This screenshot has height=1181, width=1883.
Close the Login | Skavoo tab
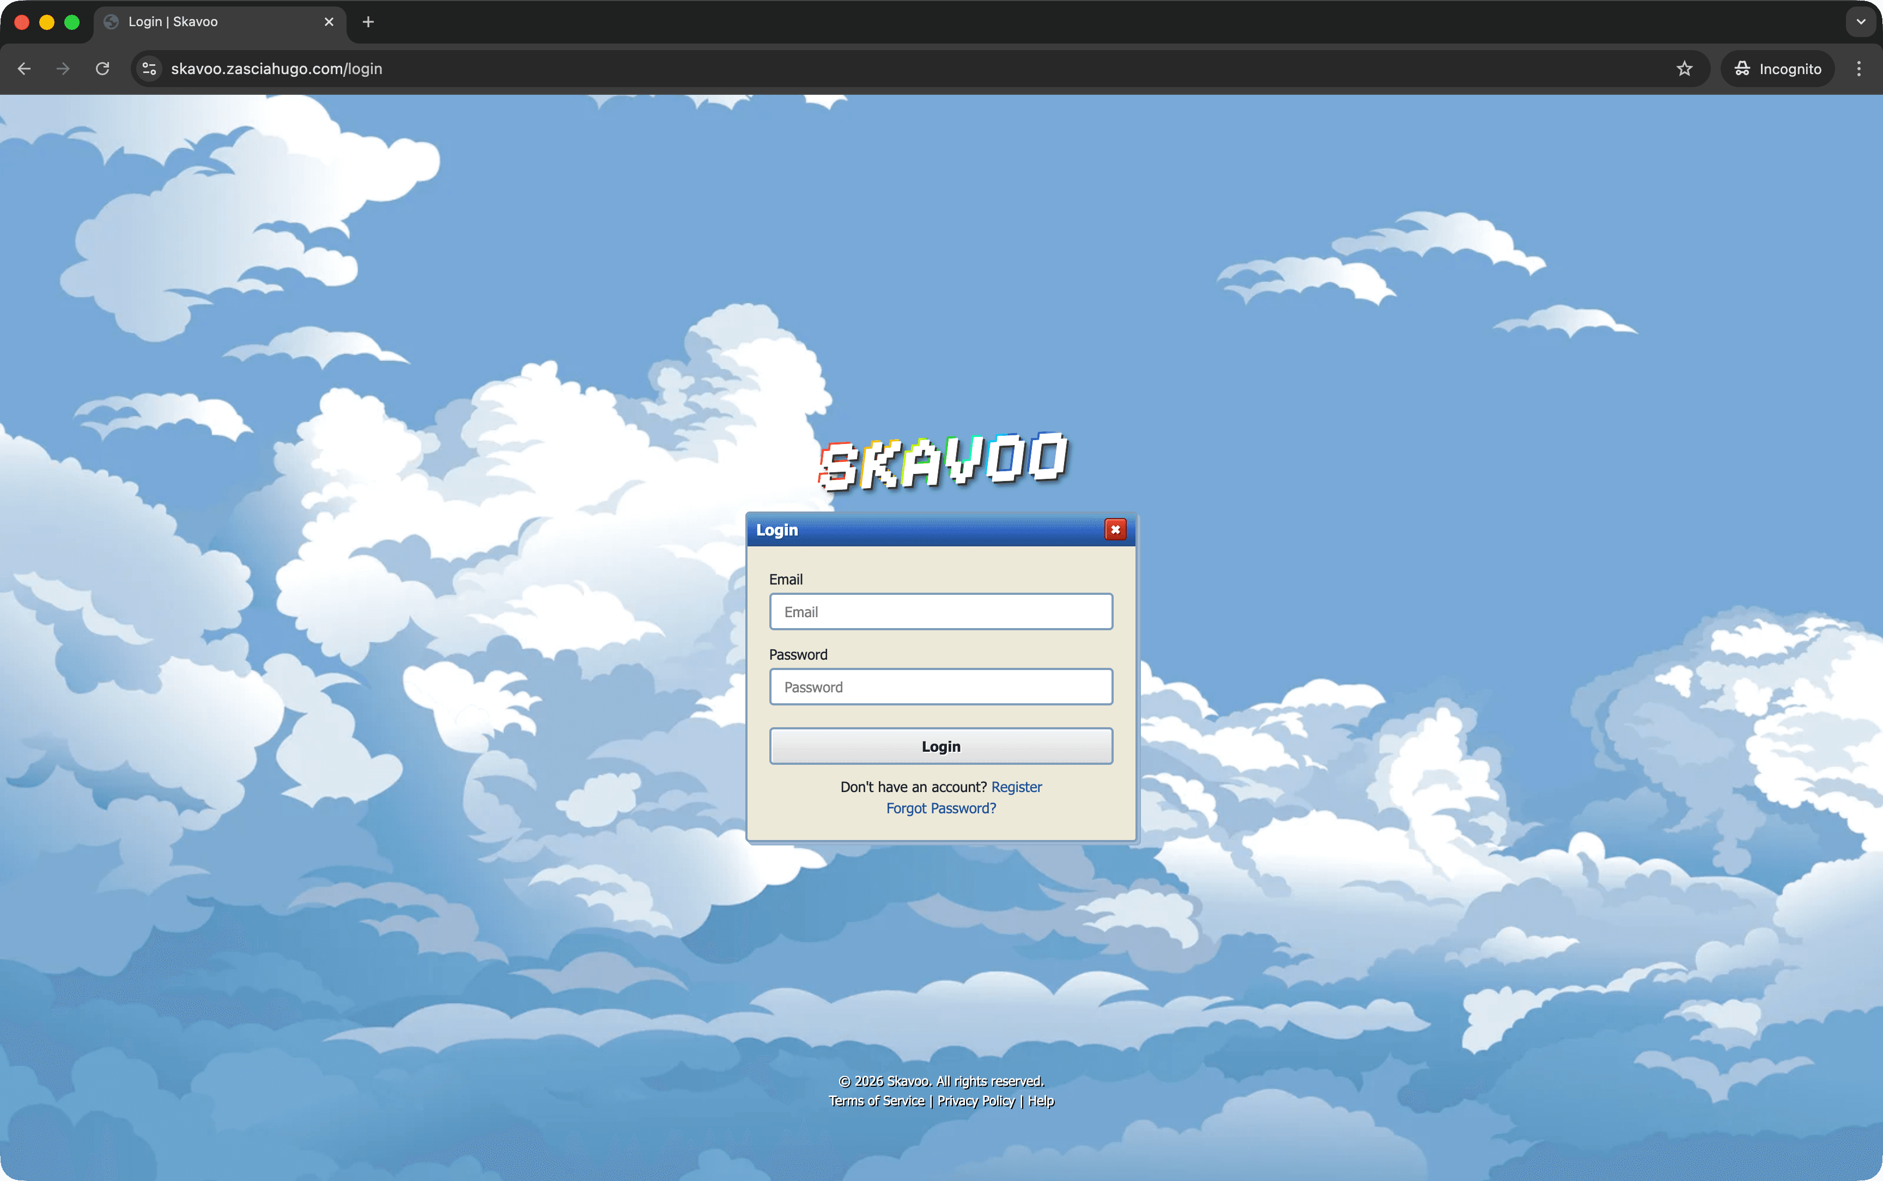[329, 22]
